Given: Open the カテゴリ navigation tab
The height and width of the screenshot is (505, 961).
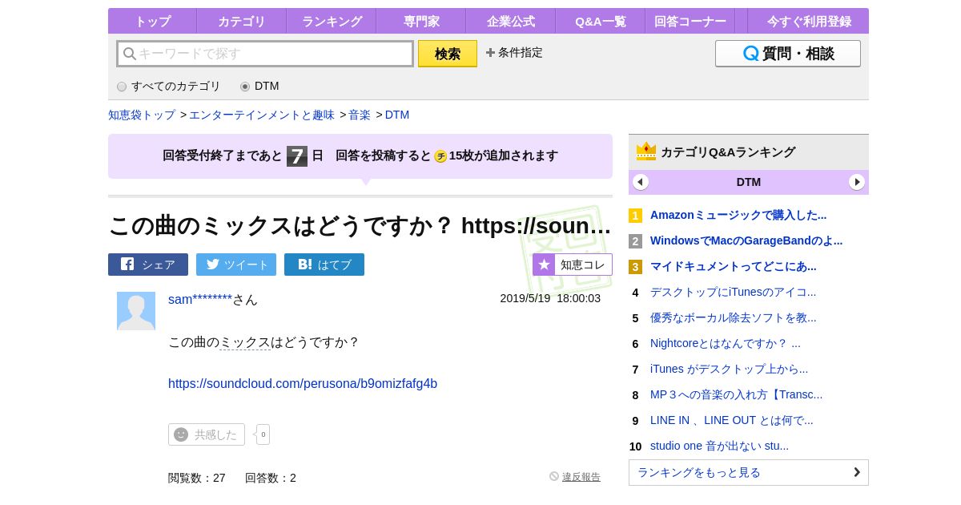Looking at the screenshot, I should [241, 21].
